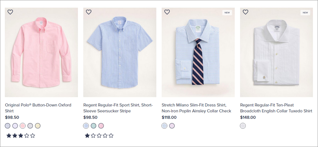Viewport: 318px width, 147px height.
Task: Add Seersucker Stripe shirt to wishlist heart
Action: [89, 12]
